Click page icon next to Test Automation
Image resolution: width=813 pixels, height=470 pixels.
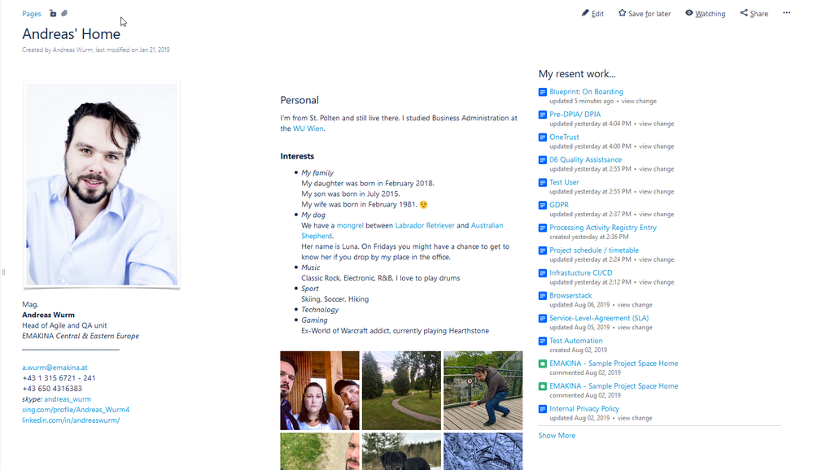(542, 341)
